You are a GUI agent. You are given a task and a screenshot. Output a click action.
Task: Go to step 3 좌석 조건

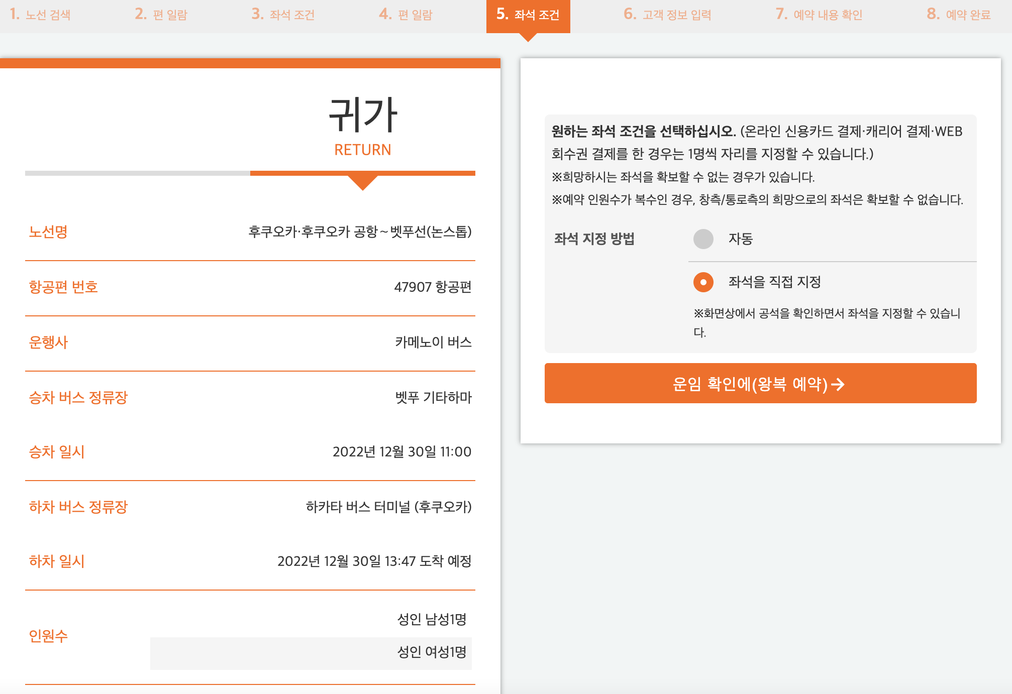tap(283, 15)
